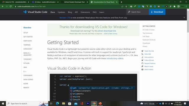Viewport: 189px width, 106px height.
Task: Open the Blog navigation item
Action: [70, 12]
